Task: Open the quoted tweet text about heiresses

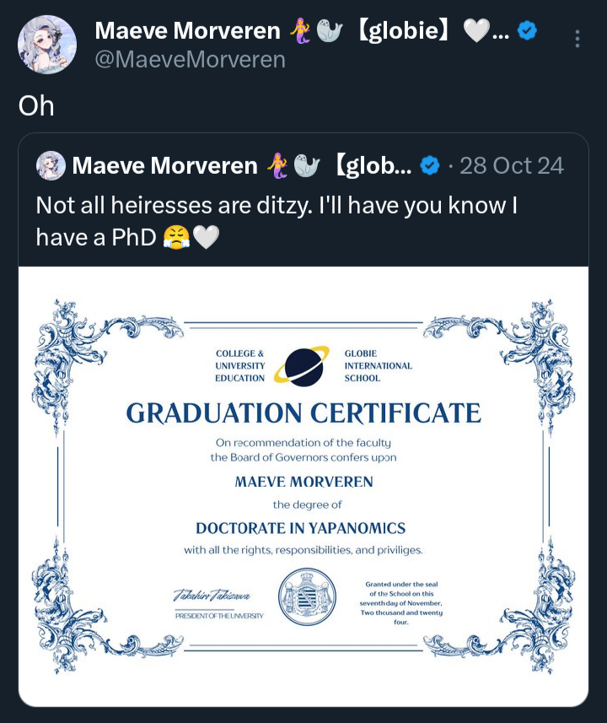Action: 277,221
